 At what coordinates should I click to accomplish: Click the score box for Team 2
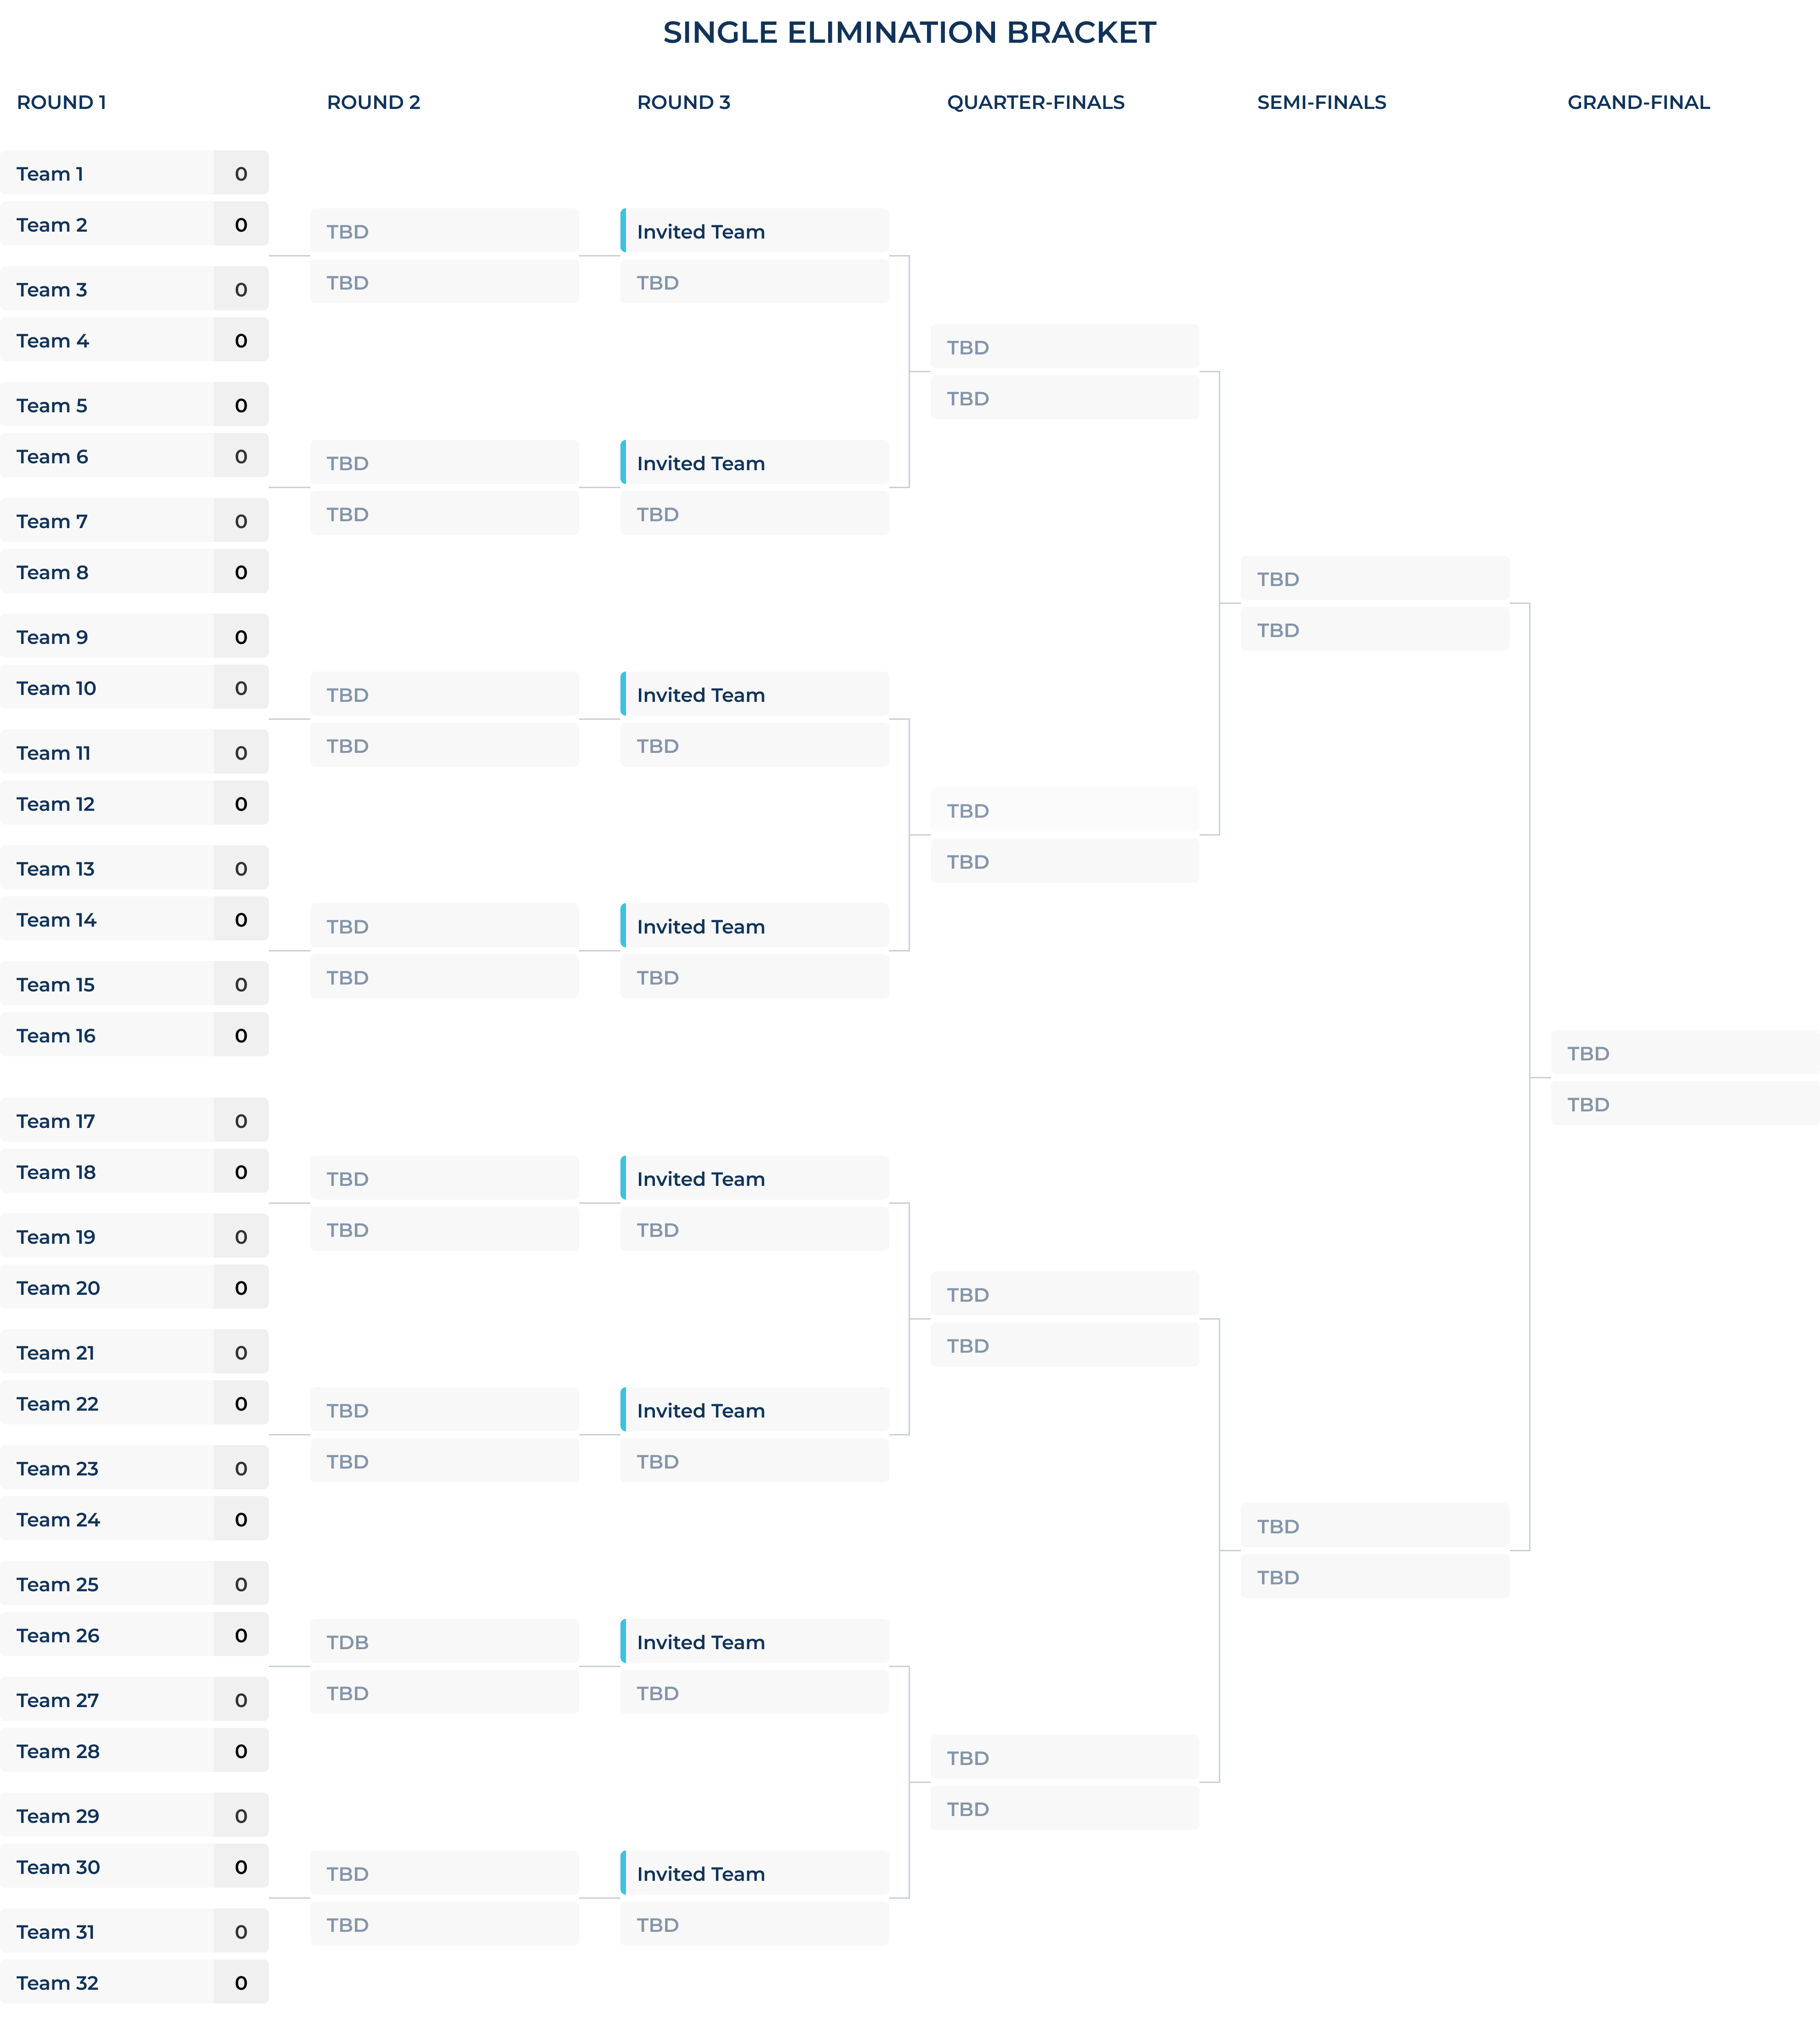pyautogui.click(x=241, y=224)
